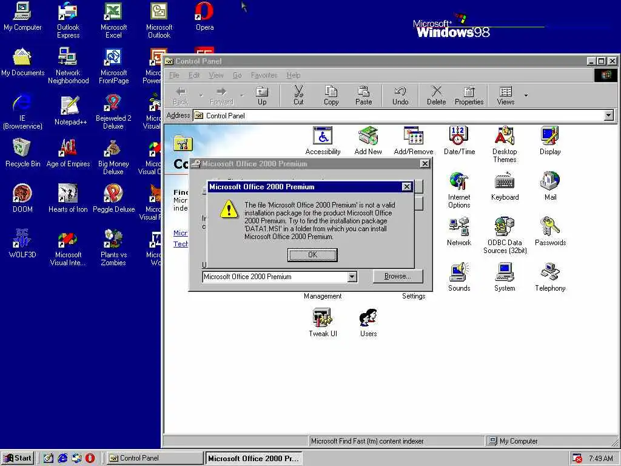Expand the Views dropdown arrow
This screenshot has height=466, width=621.
point(526,95)
